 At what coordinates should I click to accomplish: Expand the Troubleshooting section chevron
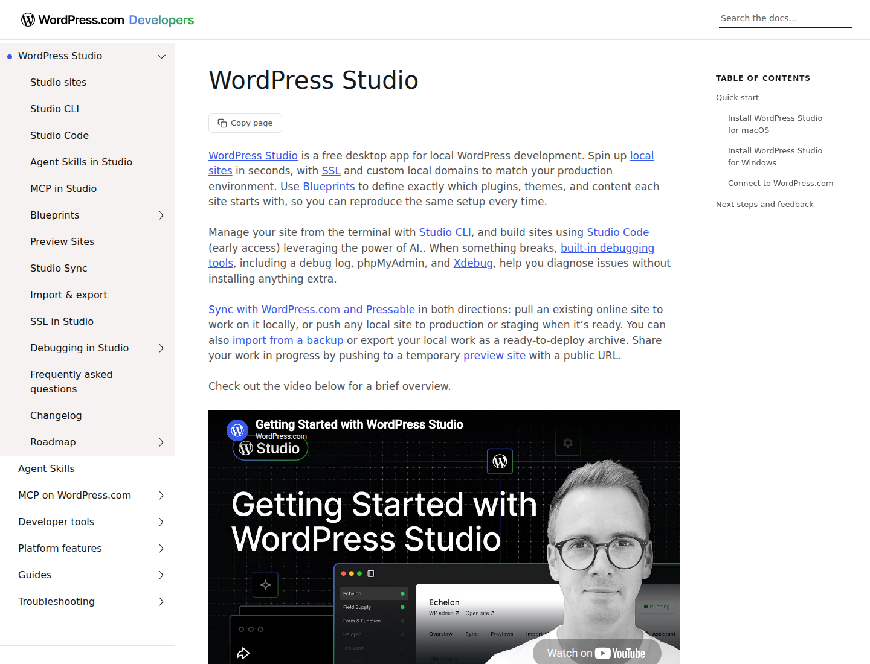pos(161,602)
